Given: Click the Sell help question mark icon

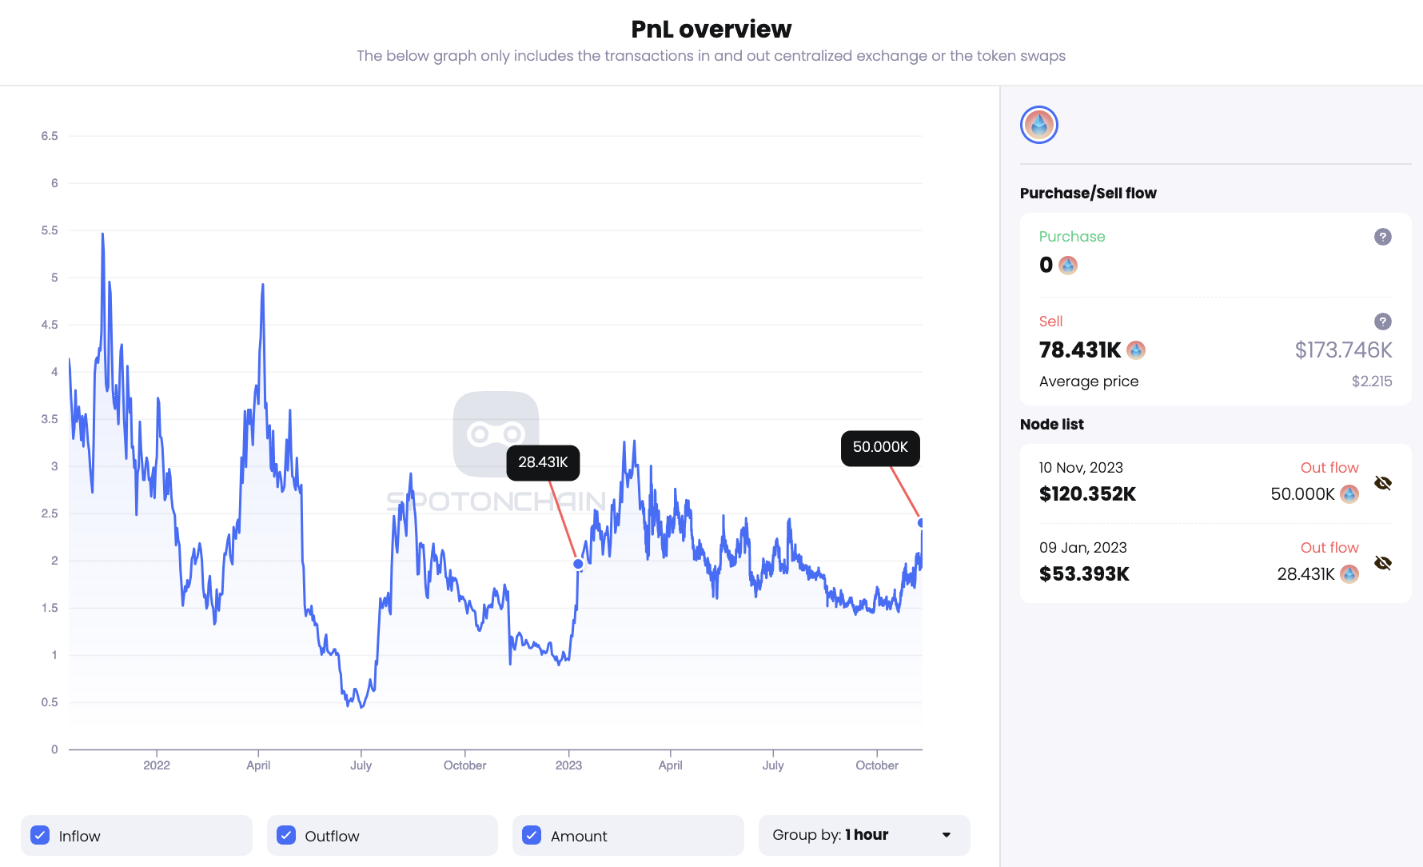Looking at the screenshot, I should pos(1382,322).
